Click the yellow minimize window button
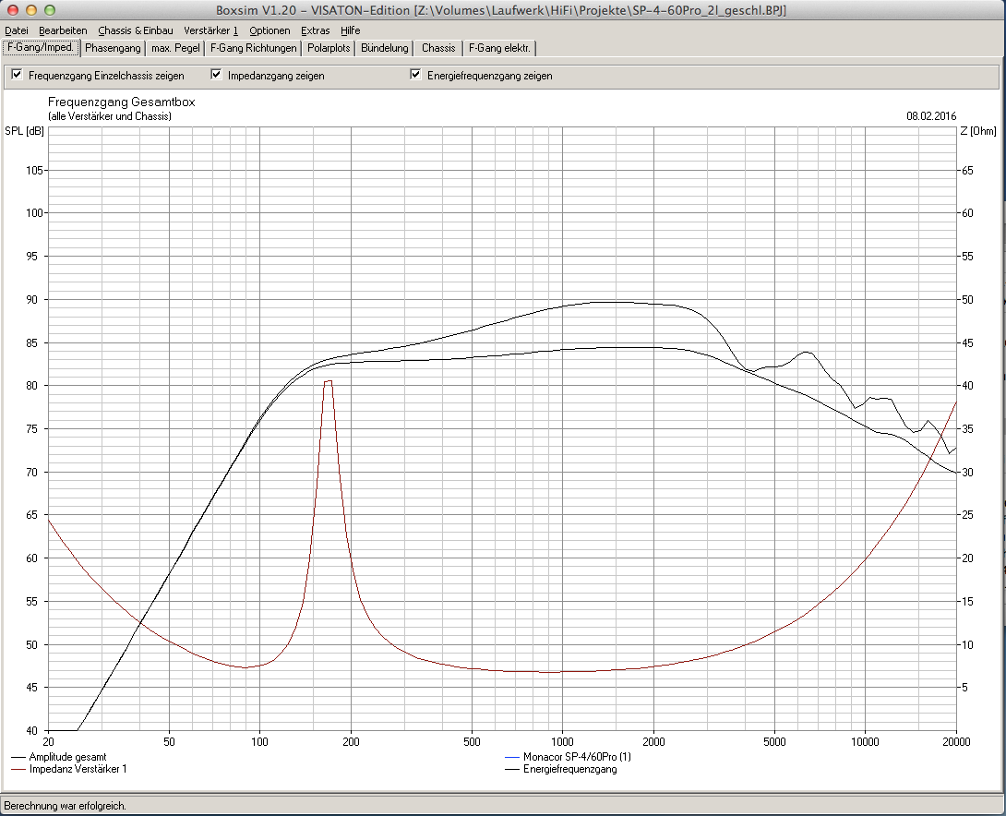1006x816 pixels. point(30,10)
